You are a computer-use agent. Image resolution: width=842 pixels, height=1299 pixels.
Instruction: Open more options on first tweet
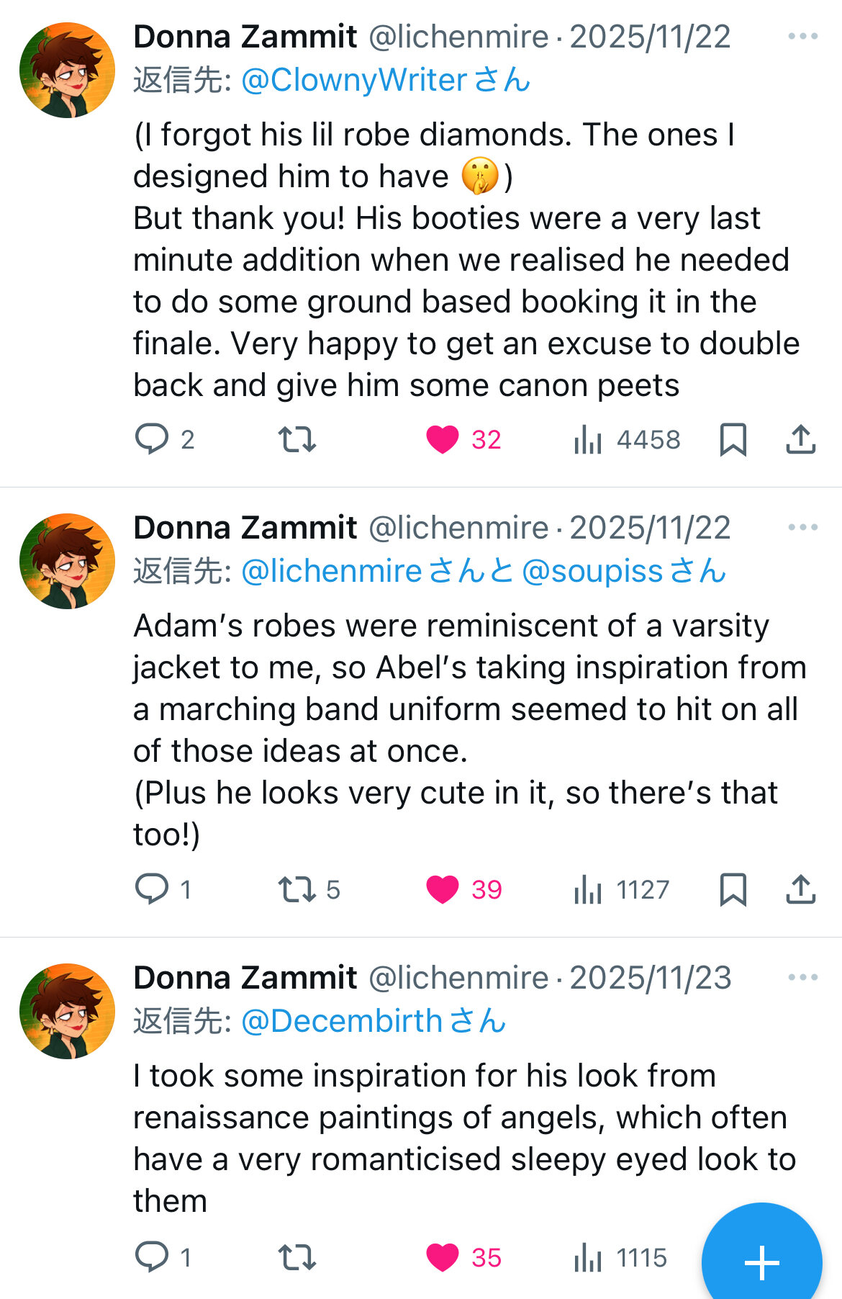click(x=802, y=36)
